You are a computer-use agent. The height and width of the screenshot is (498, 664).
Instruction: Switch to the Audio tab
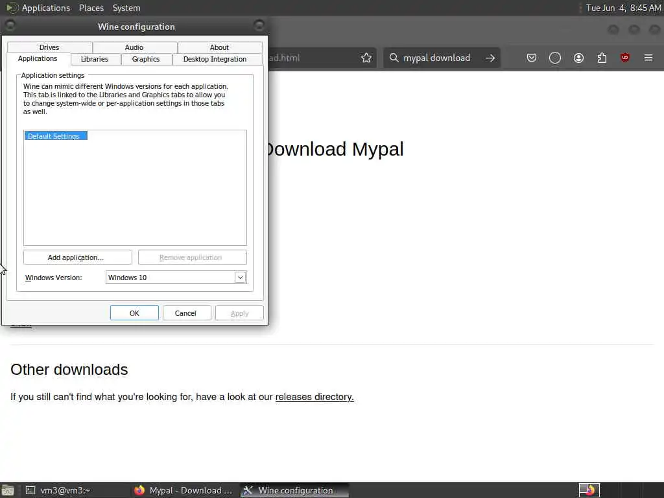134,47
